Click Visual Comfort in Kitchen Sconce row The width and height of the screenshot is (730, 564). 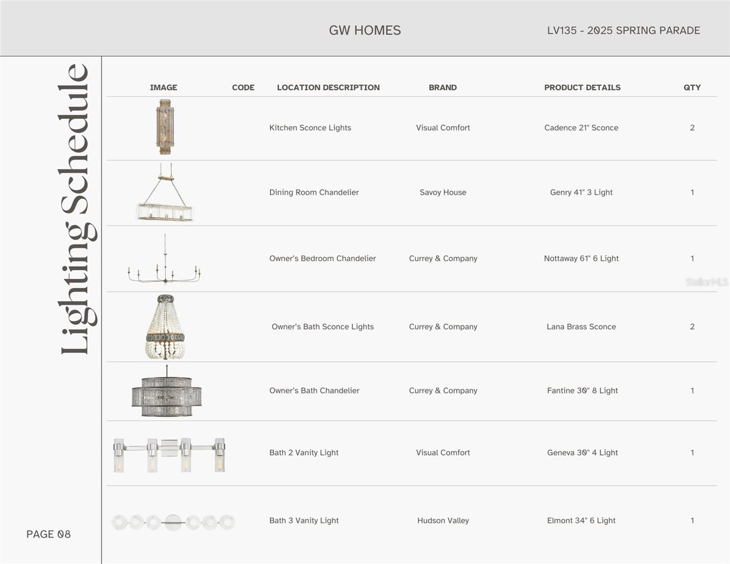click(x=443, y=128)
